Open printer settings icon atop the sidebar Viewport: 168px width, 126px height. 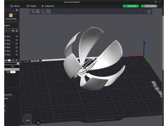(17, 10)
